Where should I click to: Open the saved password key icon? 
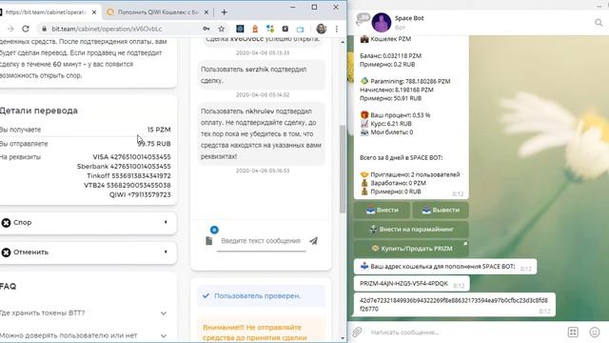point(206,29)
